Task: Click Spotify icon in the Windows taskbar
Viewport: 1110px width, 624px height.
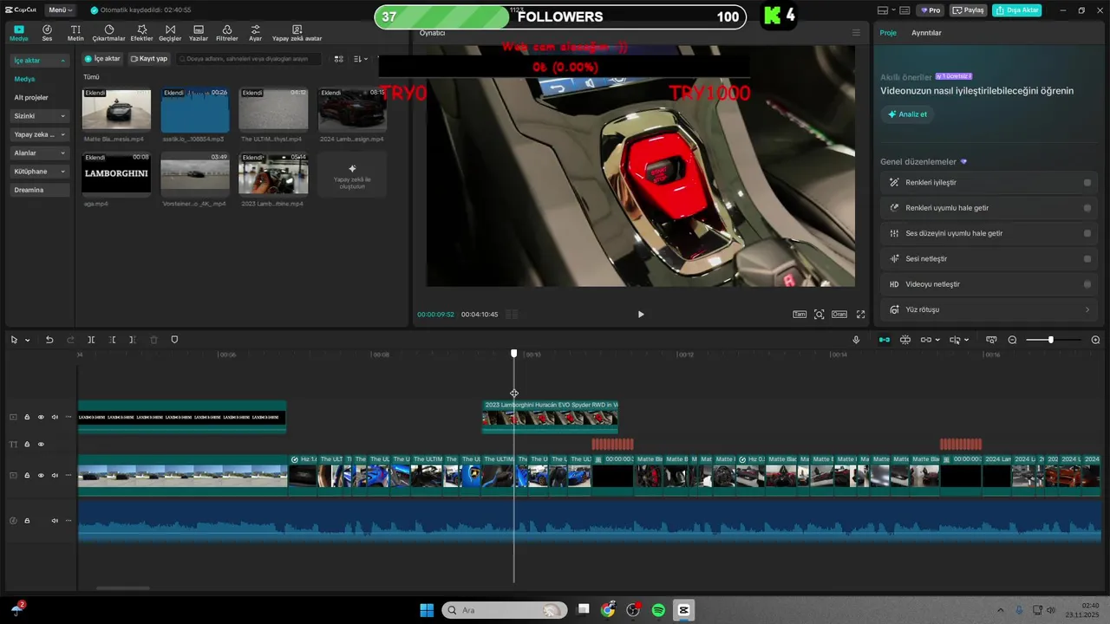Action: 658,610
